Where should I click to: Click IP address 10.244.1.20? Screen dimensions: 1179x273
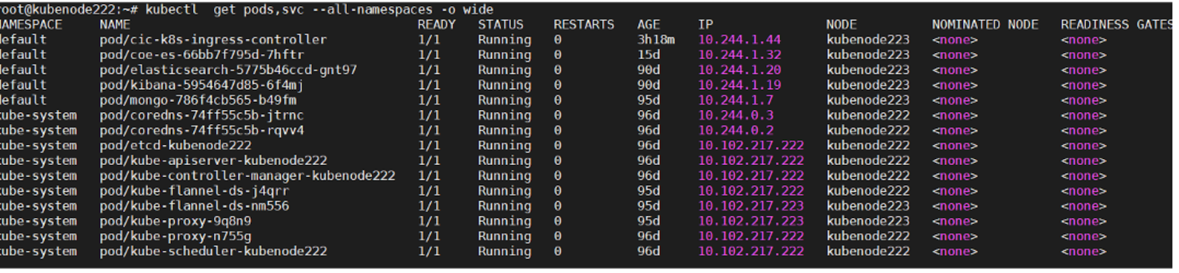tap(740, 70)
